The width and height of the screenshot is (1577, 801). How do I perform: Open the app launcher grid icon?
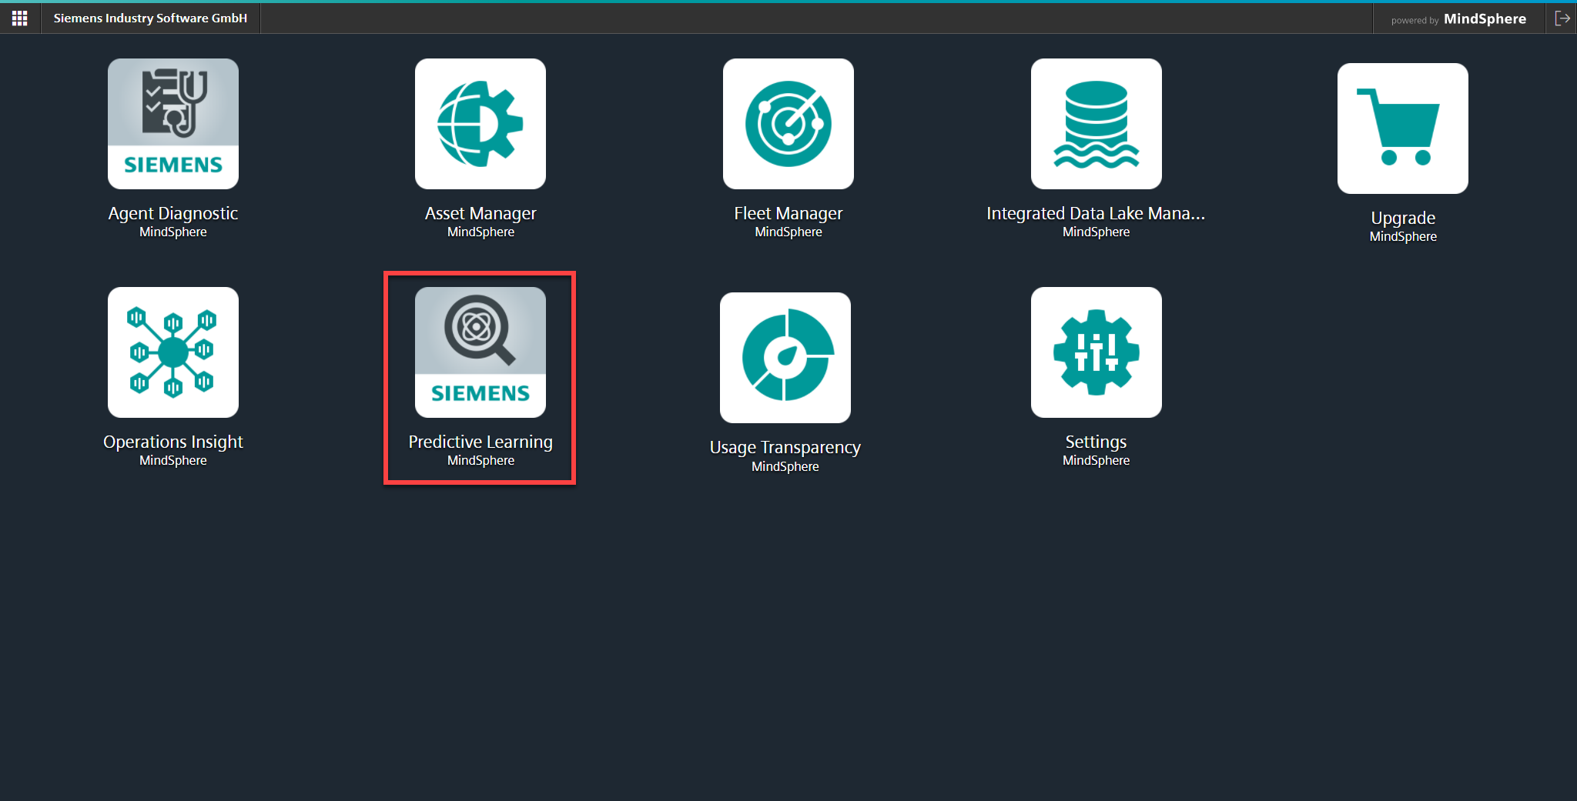[x=19, y=18]
